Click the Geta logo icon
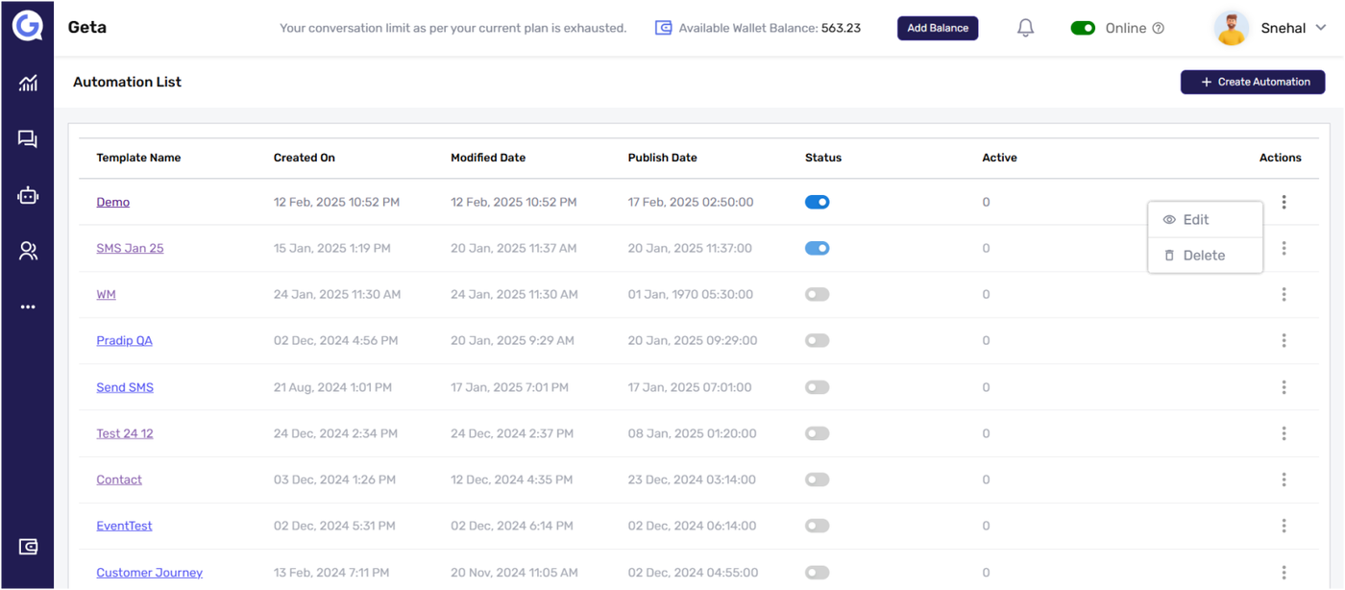Screen dimensions: 1345x590 (27, 27)
